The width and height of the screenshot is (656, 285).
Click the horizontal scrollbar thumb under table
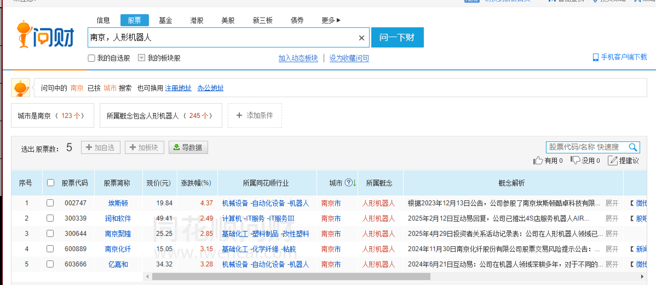coord(291,277)
